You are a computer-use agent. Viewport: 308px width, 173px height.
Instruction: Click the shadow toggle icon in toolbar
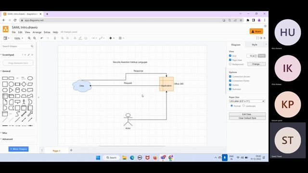point(86,38)
